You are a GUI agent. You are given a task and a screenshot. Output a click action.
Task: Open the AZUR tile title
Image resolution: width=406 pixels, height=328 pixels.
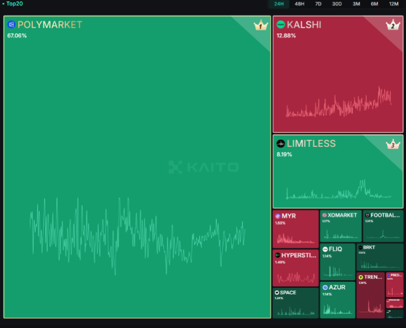coord(337,287)
